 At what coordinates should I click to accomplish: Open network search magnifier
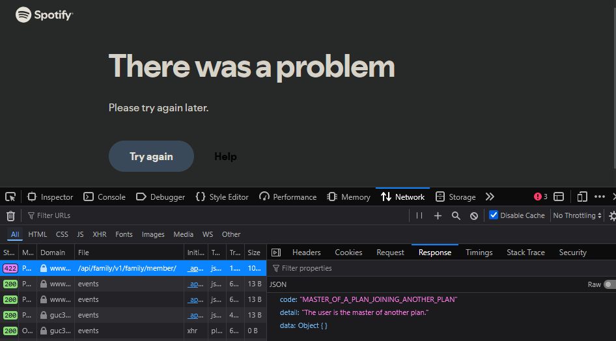click(456, 215)
